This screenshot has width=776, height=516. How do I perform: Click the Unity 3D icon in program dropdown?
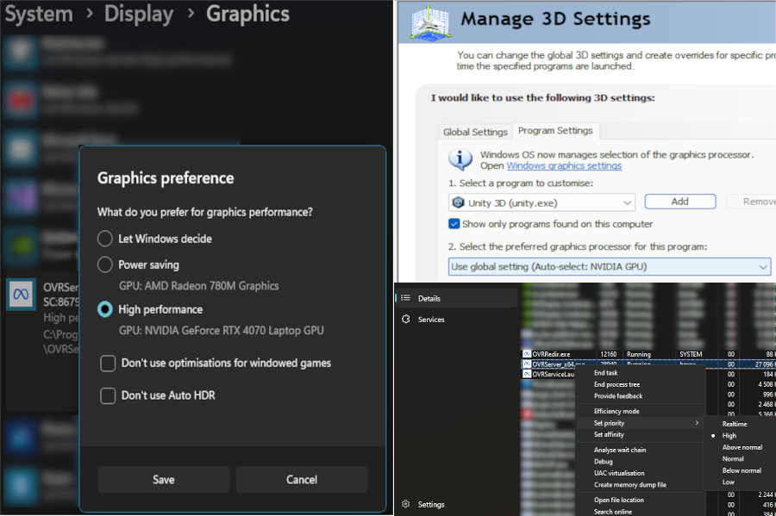point(459,202)
